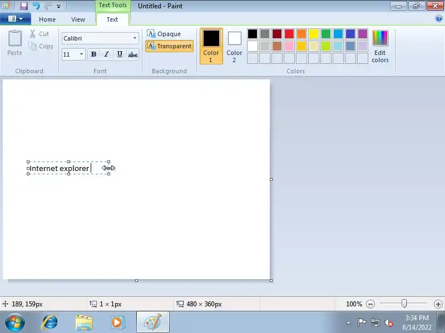
Task: Pick the black color swatch
Action: click(253, 34)
